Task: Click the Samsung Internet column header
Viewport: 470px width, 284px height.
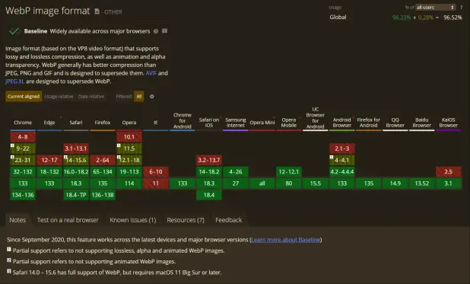Action: [x=236, y=122]
